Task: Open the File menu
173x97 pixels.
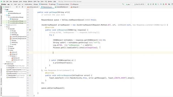Action: point(4,1)
